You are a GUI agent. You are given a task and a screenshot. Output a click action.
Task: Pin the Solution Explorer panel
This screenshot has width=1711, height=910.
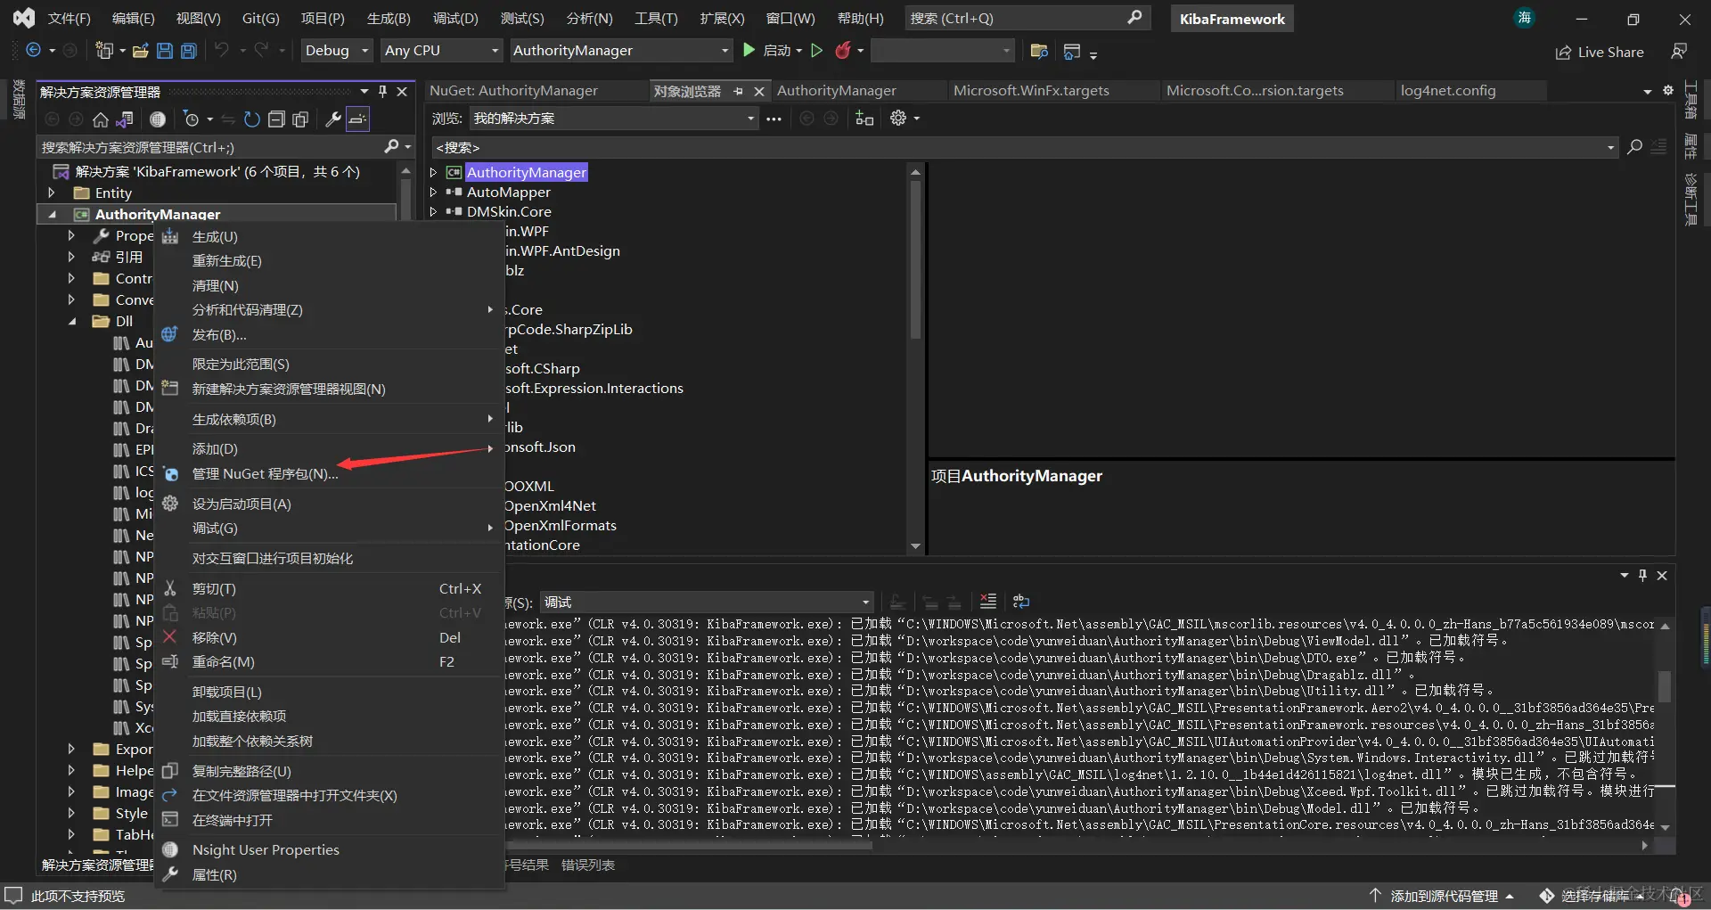click(x=382, y=92)
